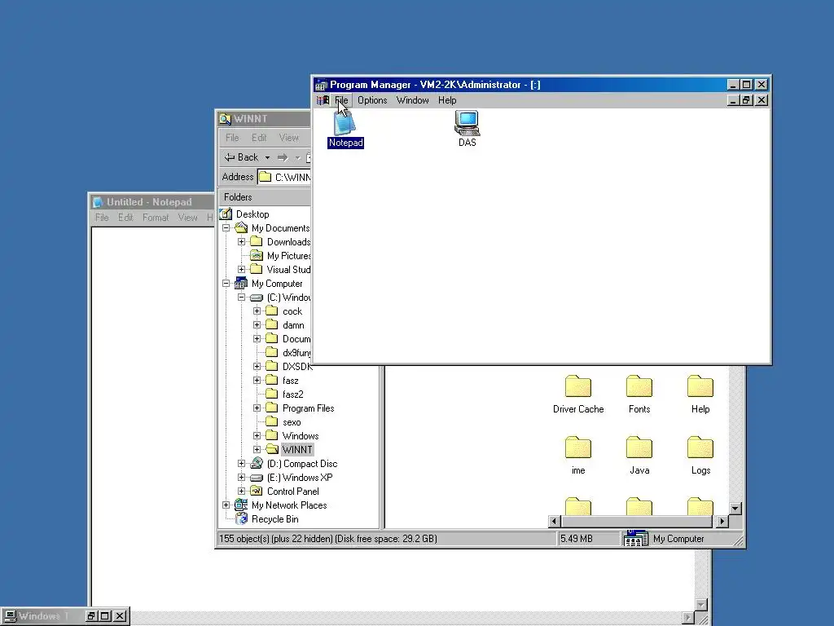Select the WINNT folder in the tree

297,449
